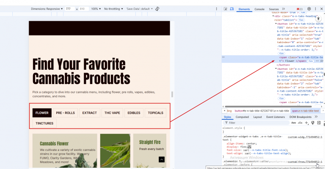Select the Layout tab
The width and height of the screenshot is (325, 169).
tap(257, 117)
